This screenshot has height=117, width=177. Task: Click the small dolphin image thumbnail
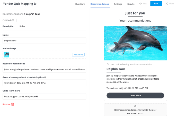[x=6, y=55]
